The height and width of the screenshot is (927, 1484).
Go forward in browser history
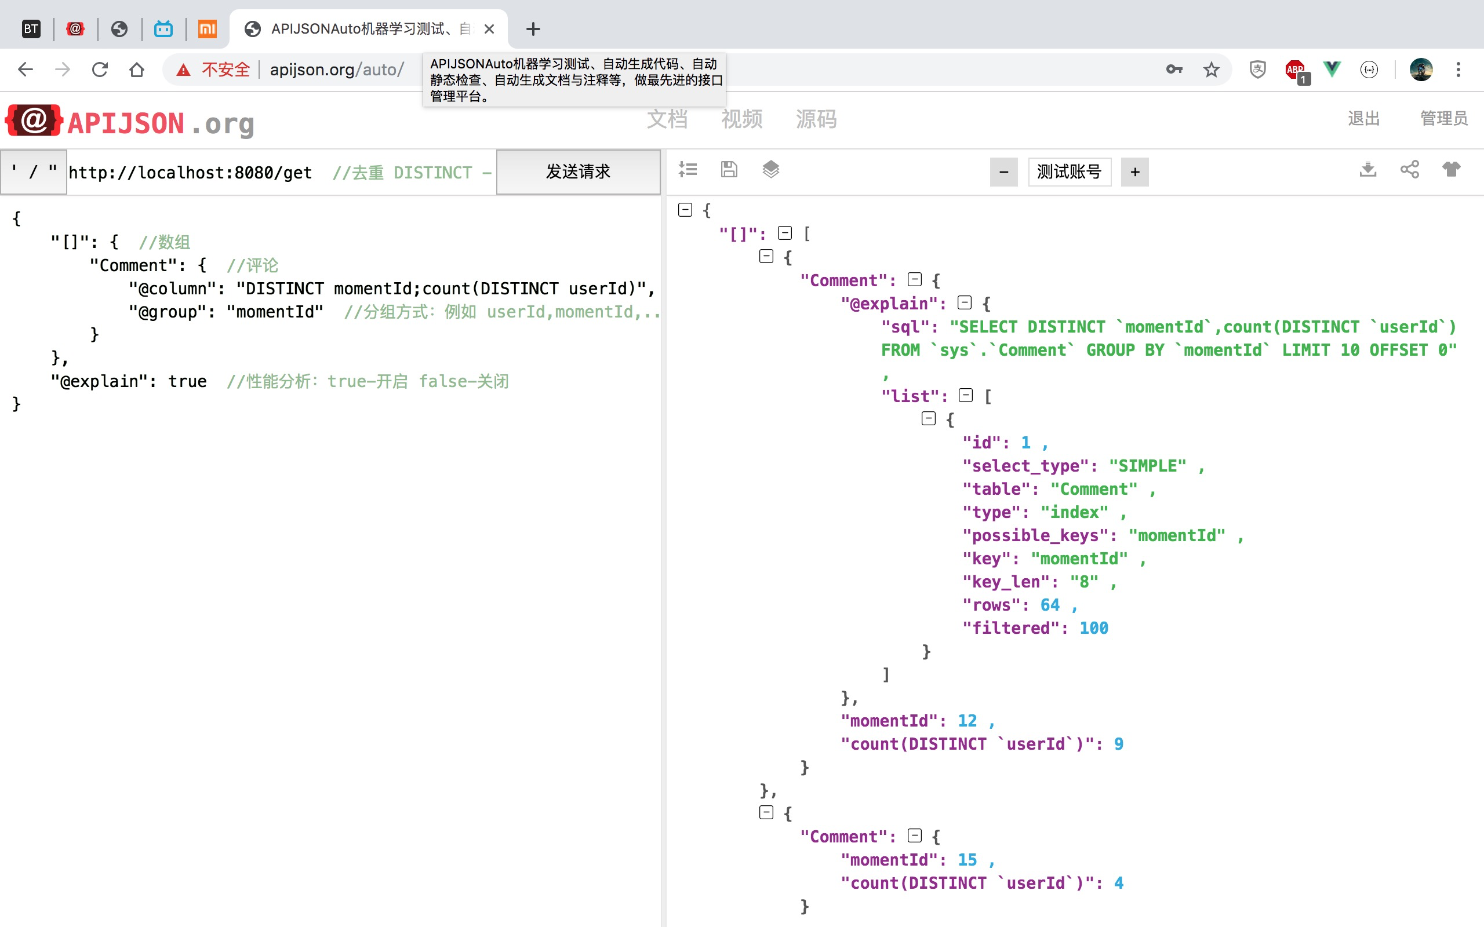point(63,70)
